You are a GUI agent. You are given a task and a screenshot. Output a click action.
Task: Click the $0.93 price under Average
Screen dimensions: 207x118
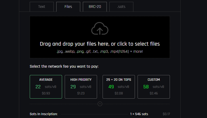coord(46,93)
